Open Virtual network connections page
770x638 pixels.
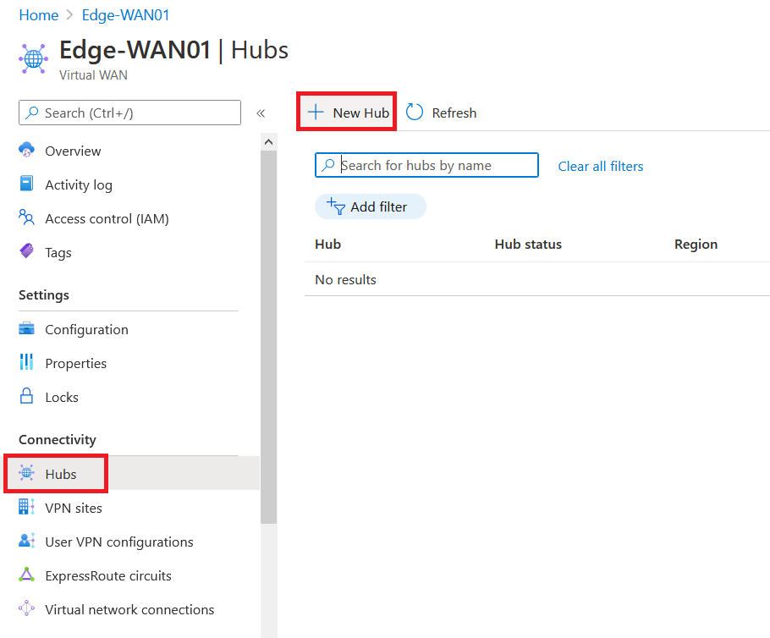click(129, 609)
